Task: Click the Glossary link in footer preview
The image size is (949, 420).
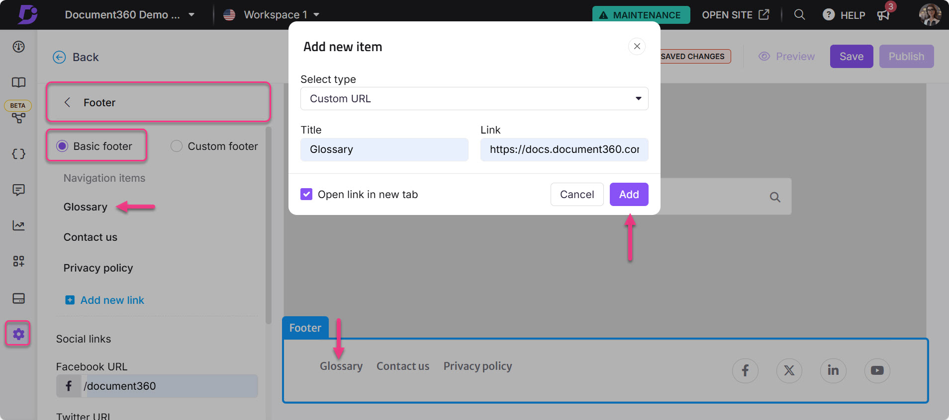Action: [341, 366]
